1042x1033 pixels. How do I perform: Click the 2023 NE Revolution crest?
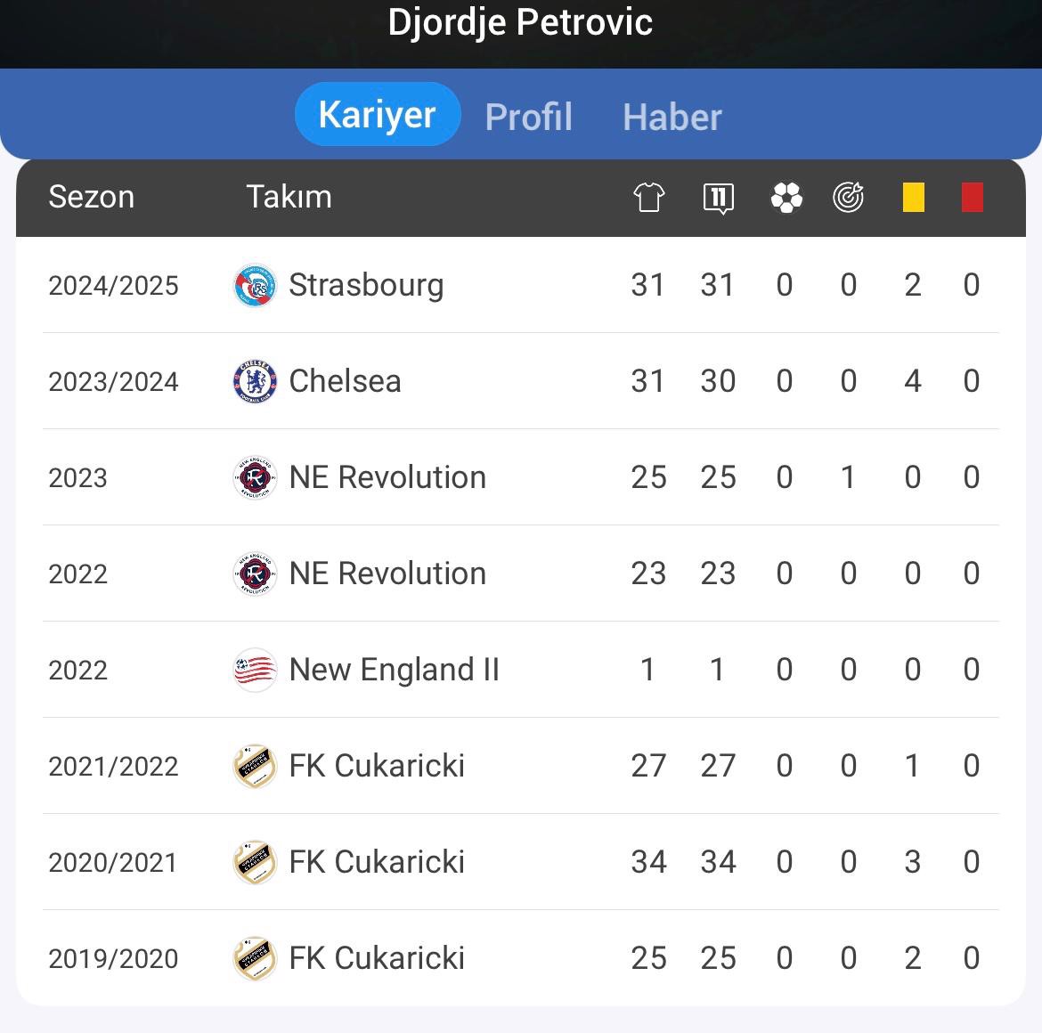(x=256, y=477)
